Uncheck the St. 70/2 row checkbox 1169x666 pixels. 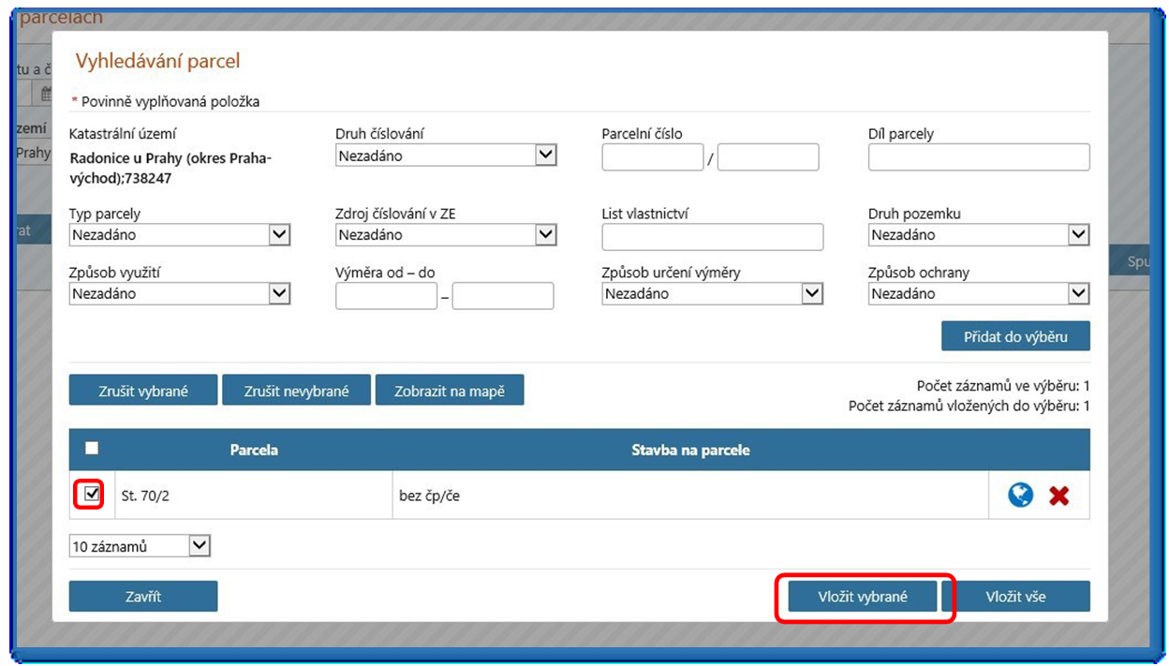click(x=91, y=495)
